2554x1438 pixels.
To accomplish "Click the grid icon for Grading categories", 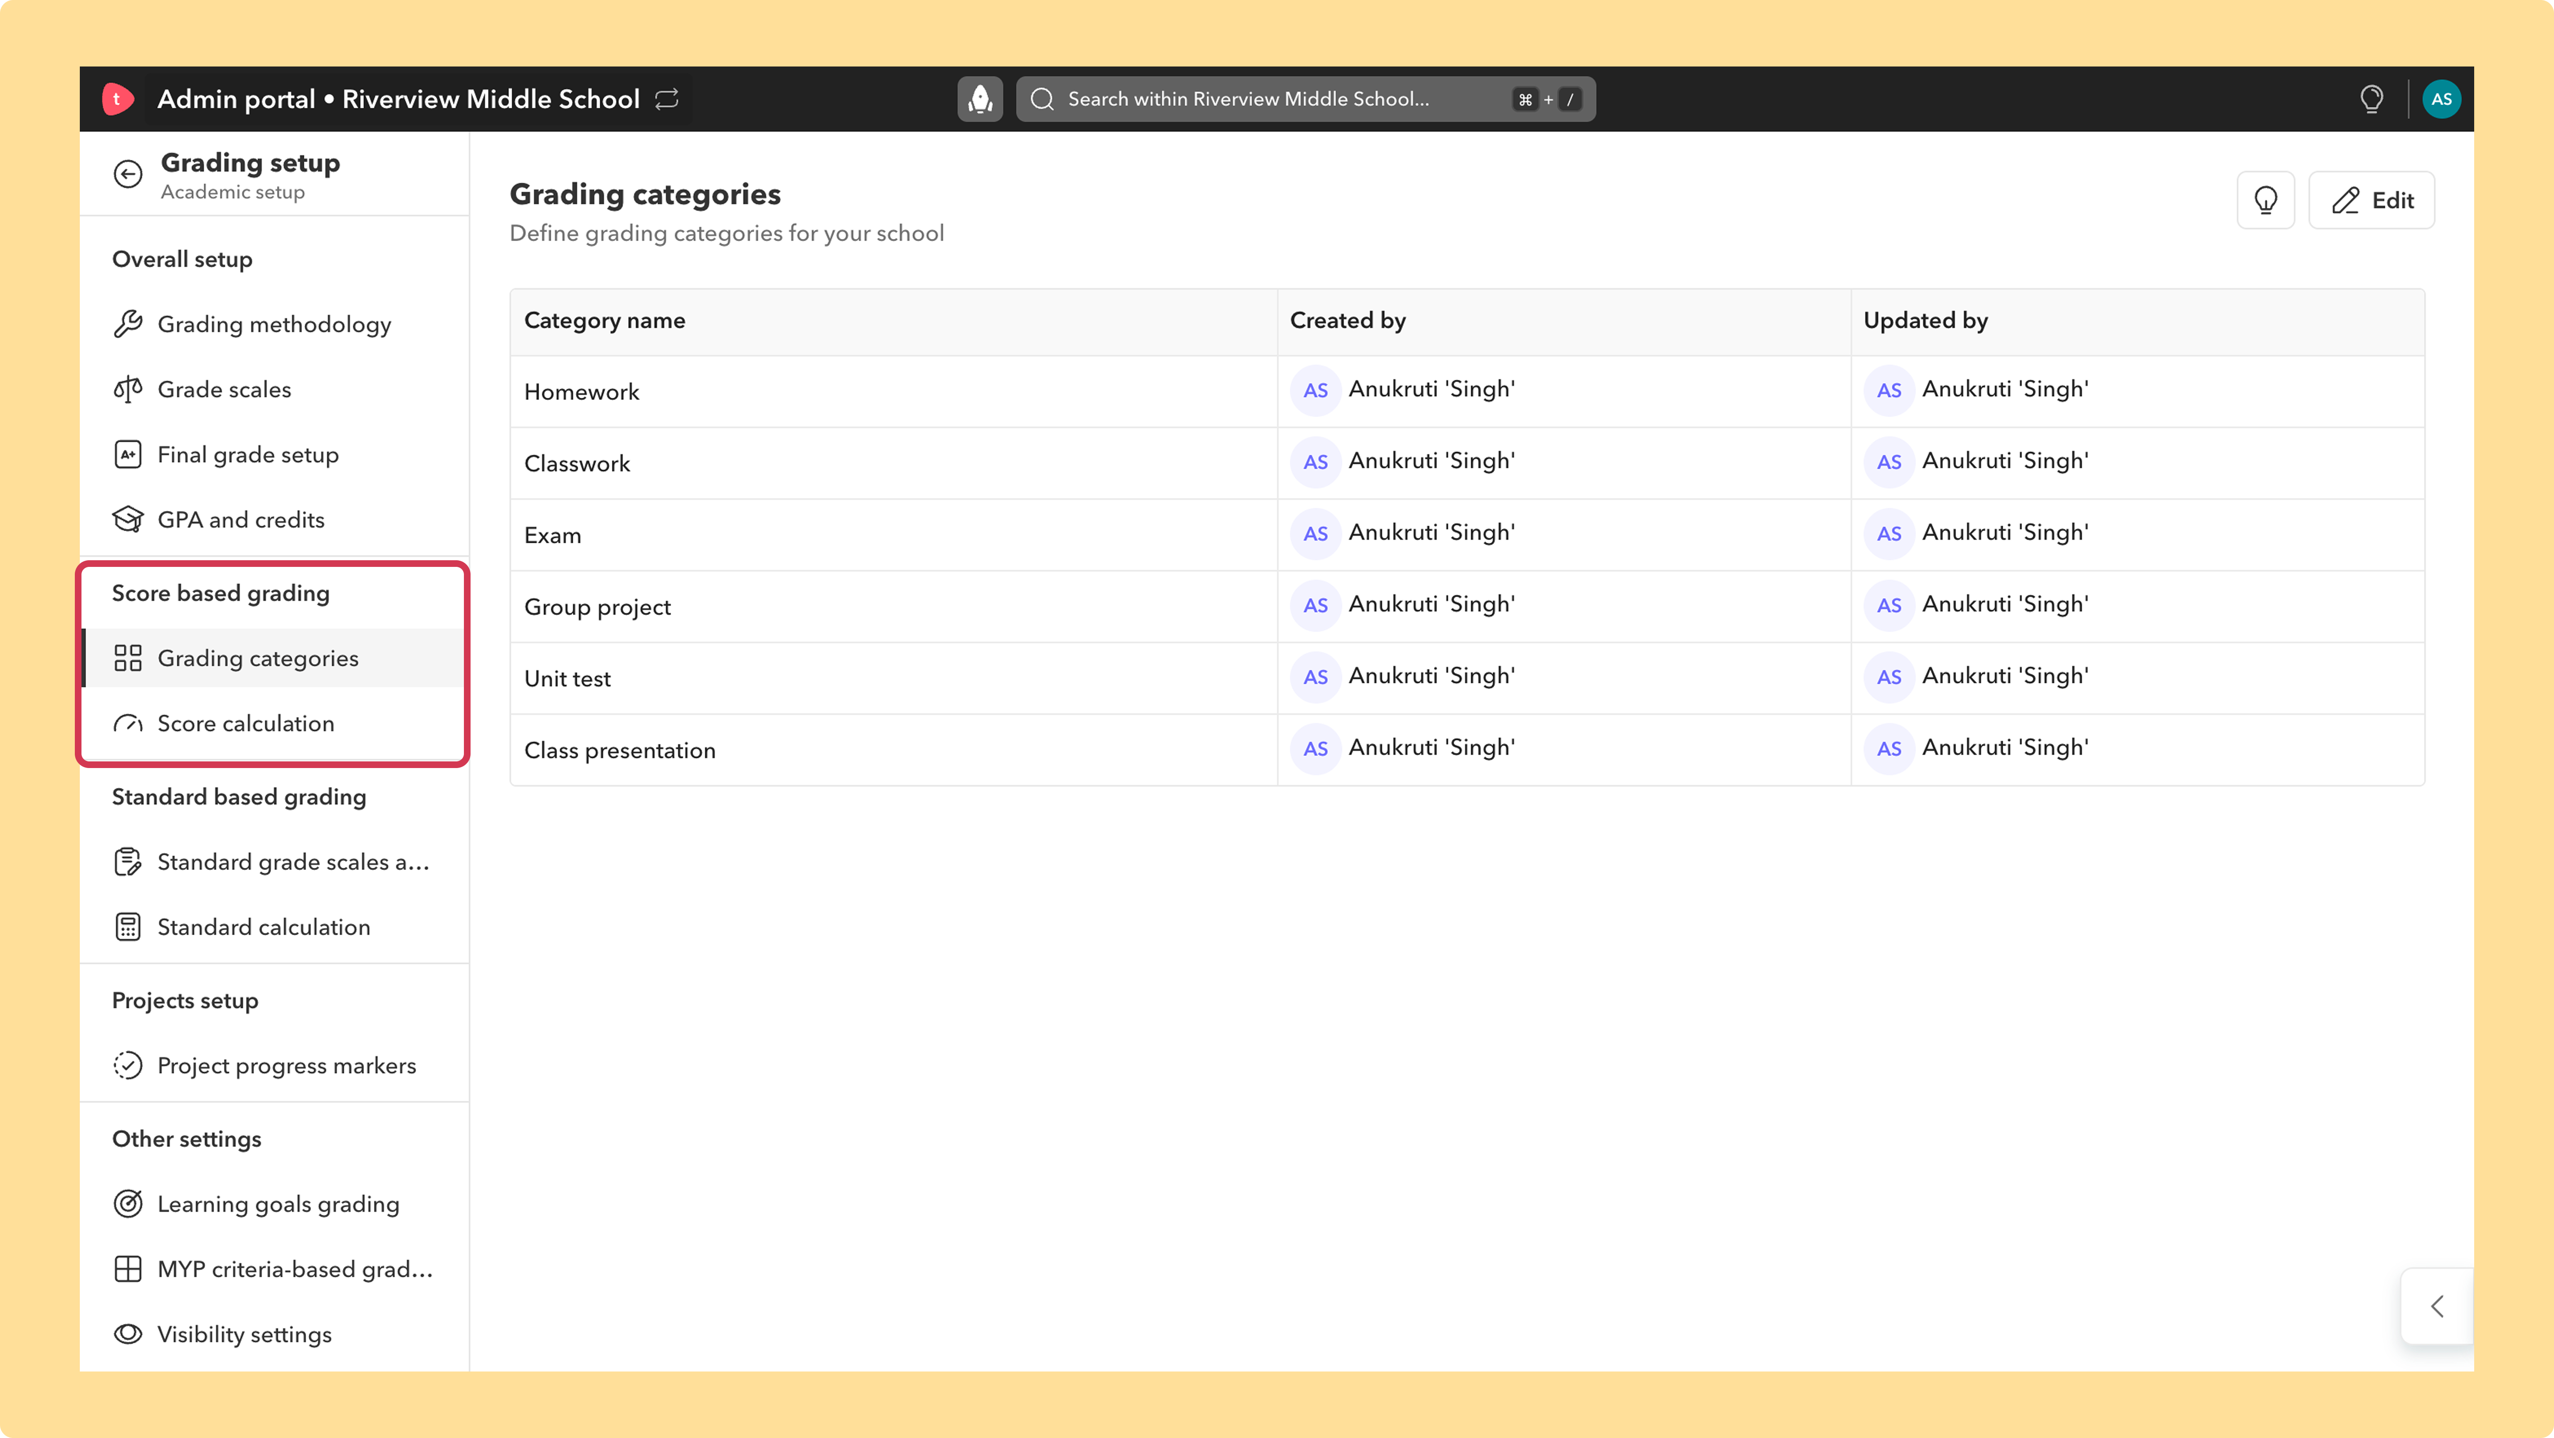I will pos(128,658).
